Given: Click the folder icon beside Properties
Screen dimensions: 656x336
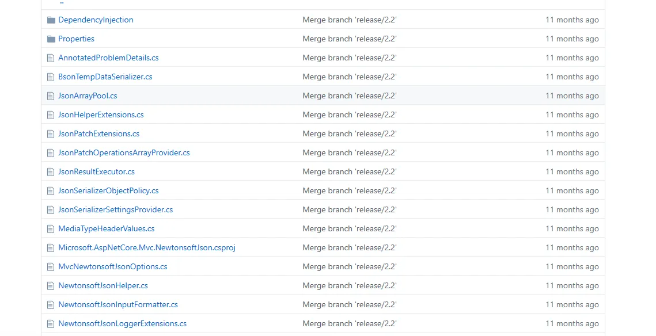Looking at the screenshot, I should (51, 39).
